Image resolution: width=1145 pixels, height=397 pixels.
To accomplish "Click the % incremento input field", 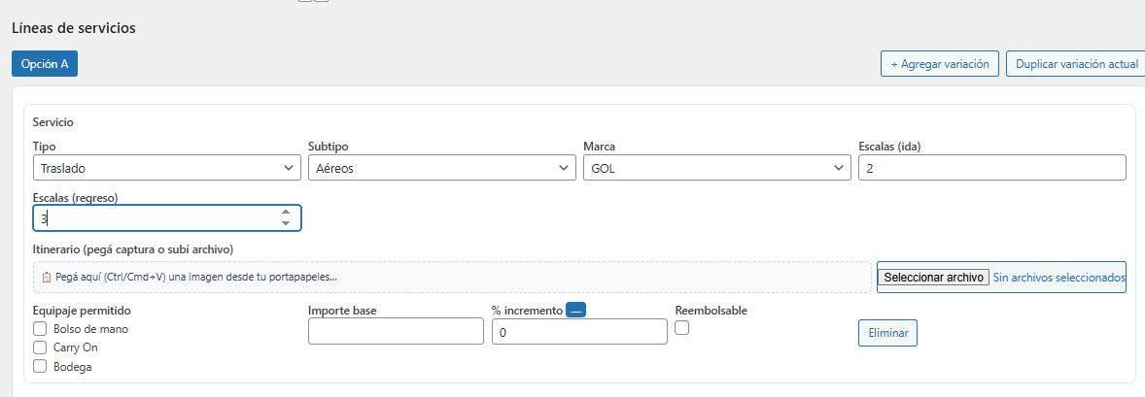I will coord(579,332).
